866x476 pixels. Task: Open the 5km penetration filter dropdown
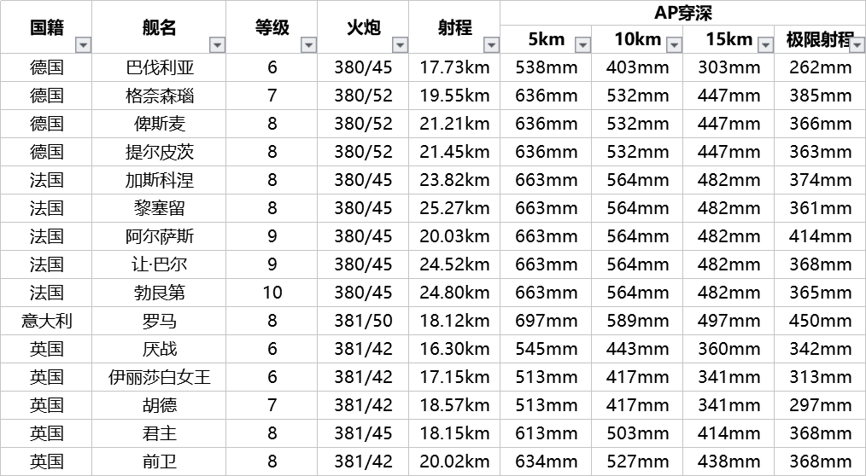pos(582,44)
